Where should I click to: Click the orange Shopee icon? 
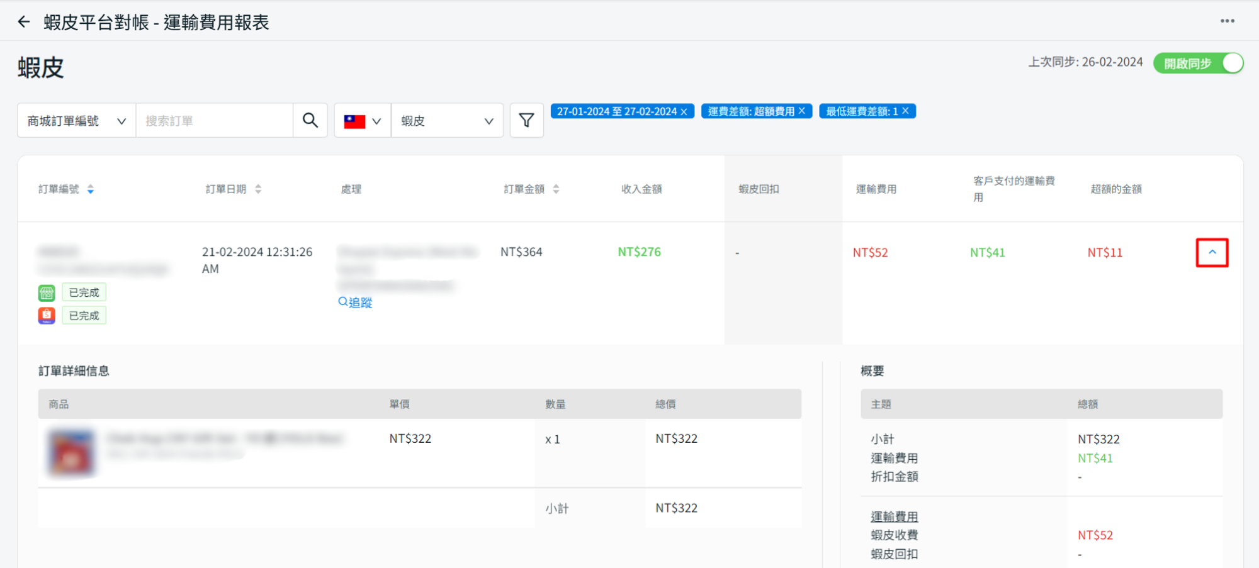click(x=47, y=315)
